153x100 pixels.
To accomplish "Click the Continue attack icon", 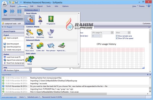I will (12, 12).
